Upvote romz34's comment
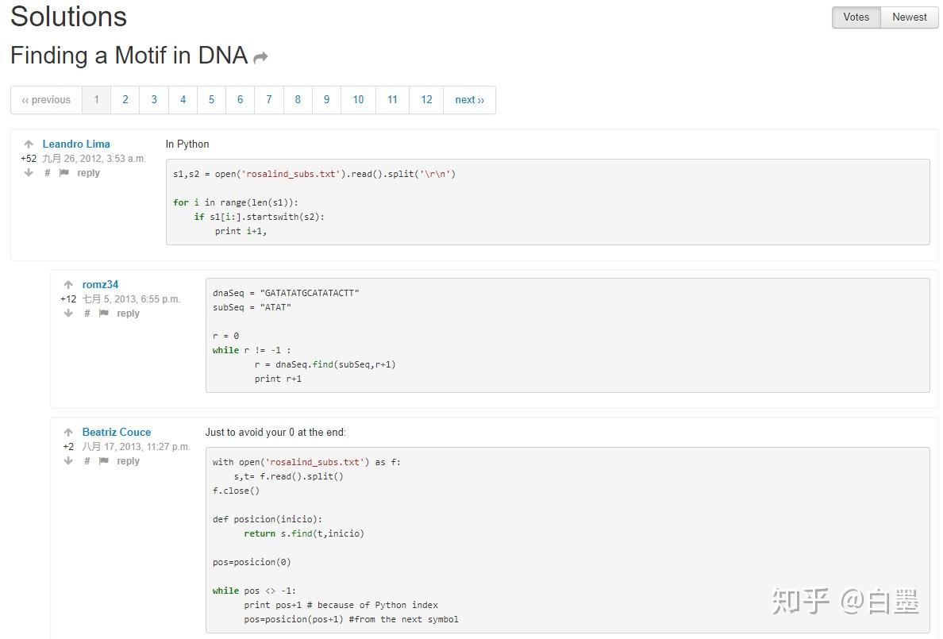This screenshot has height=639, width=943. pyautogui.click(x=68, y=285)
